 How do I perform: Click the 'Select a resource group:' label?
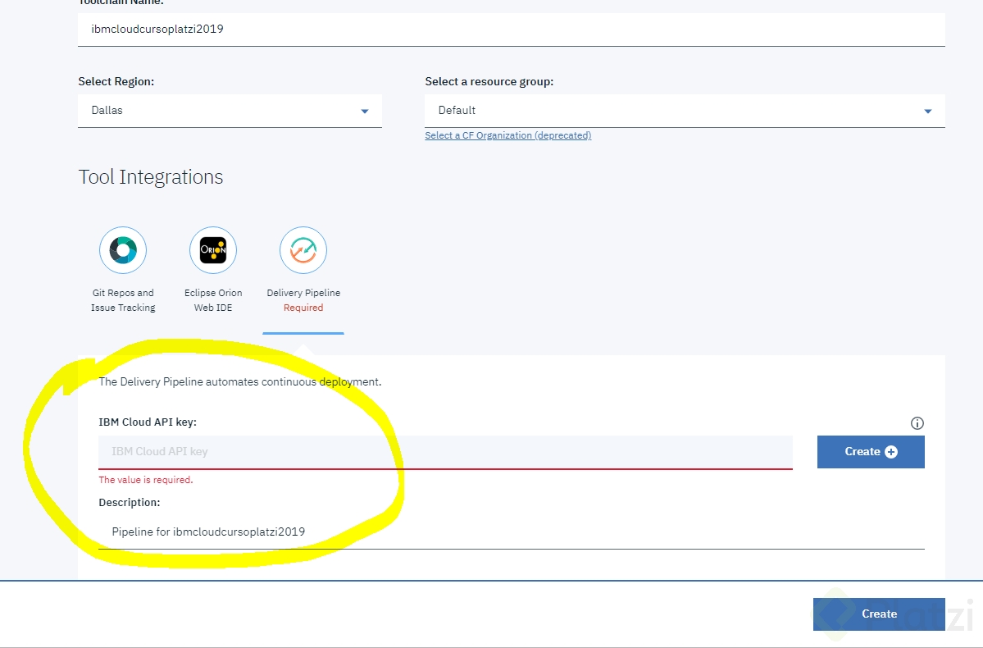click(x=489, y=81)
